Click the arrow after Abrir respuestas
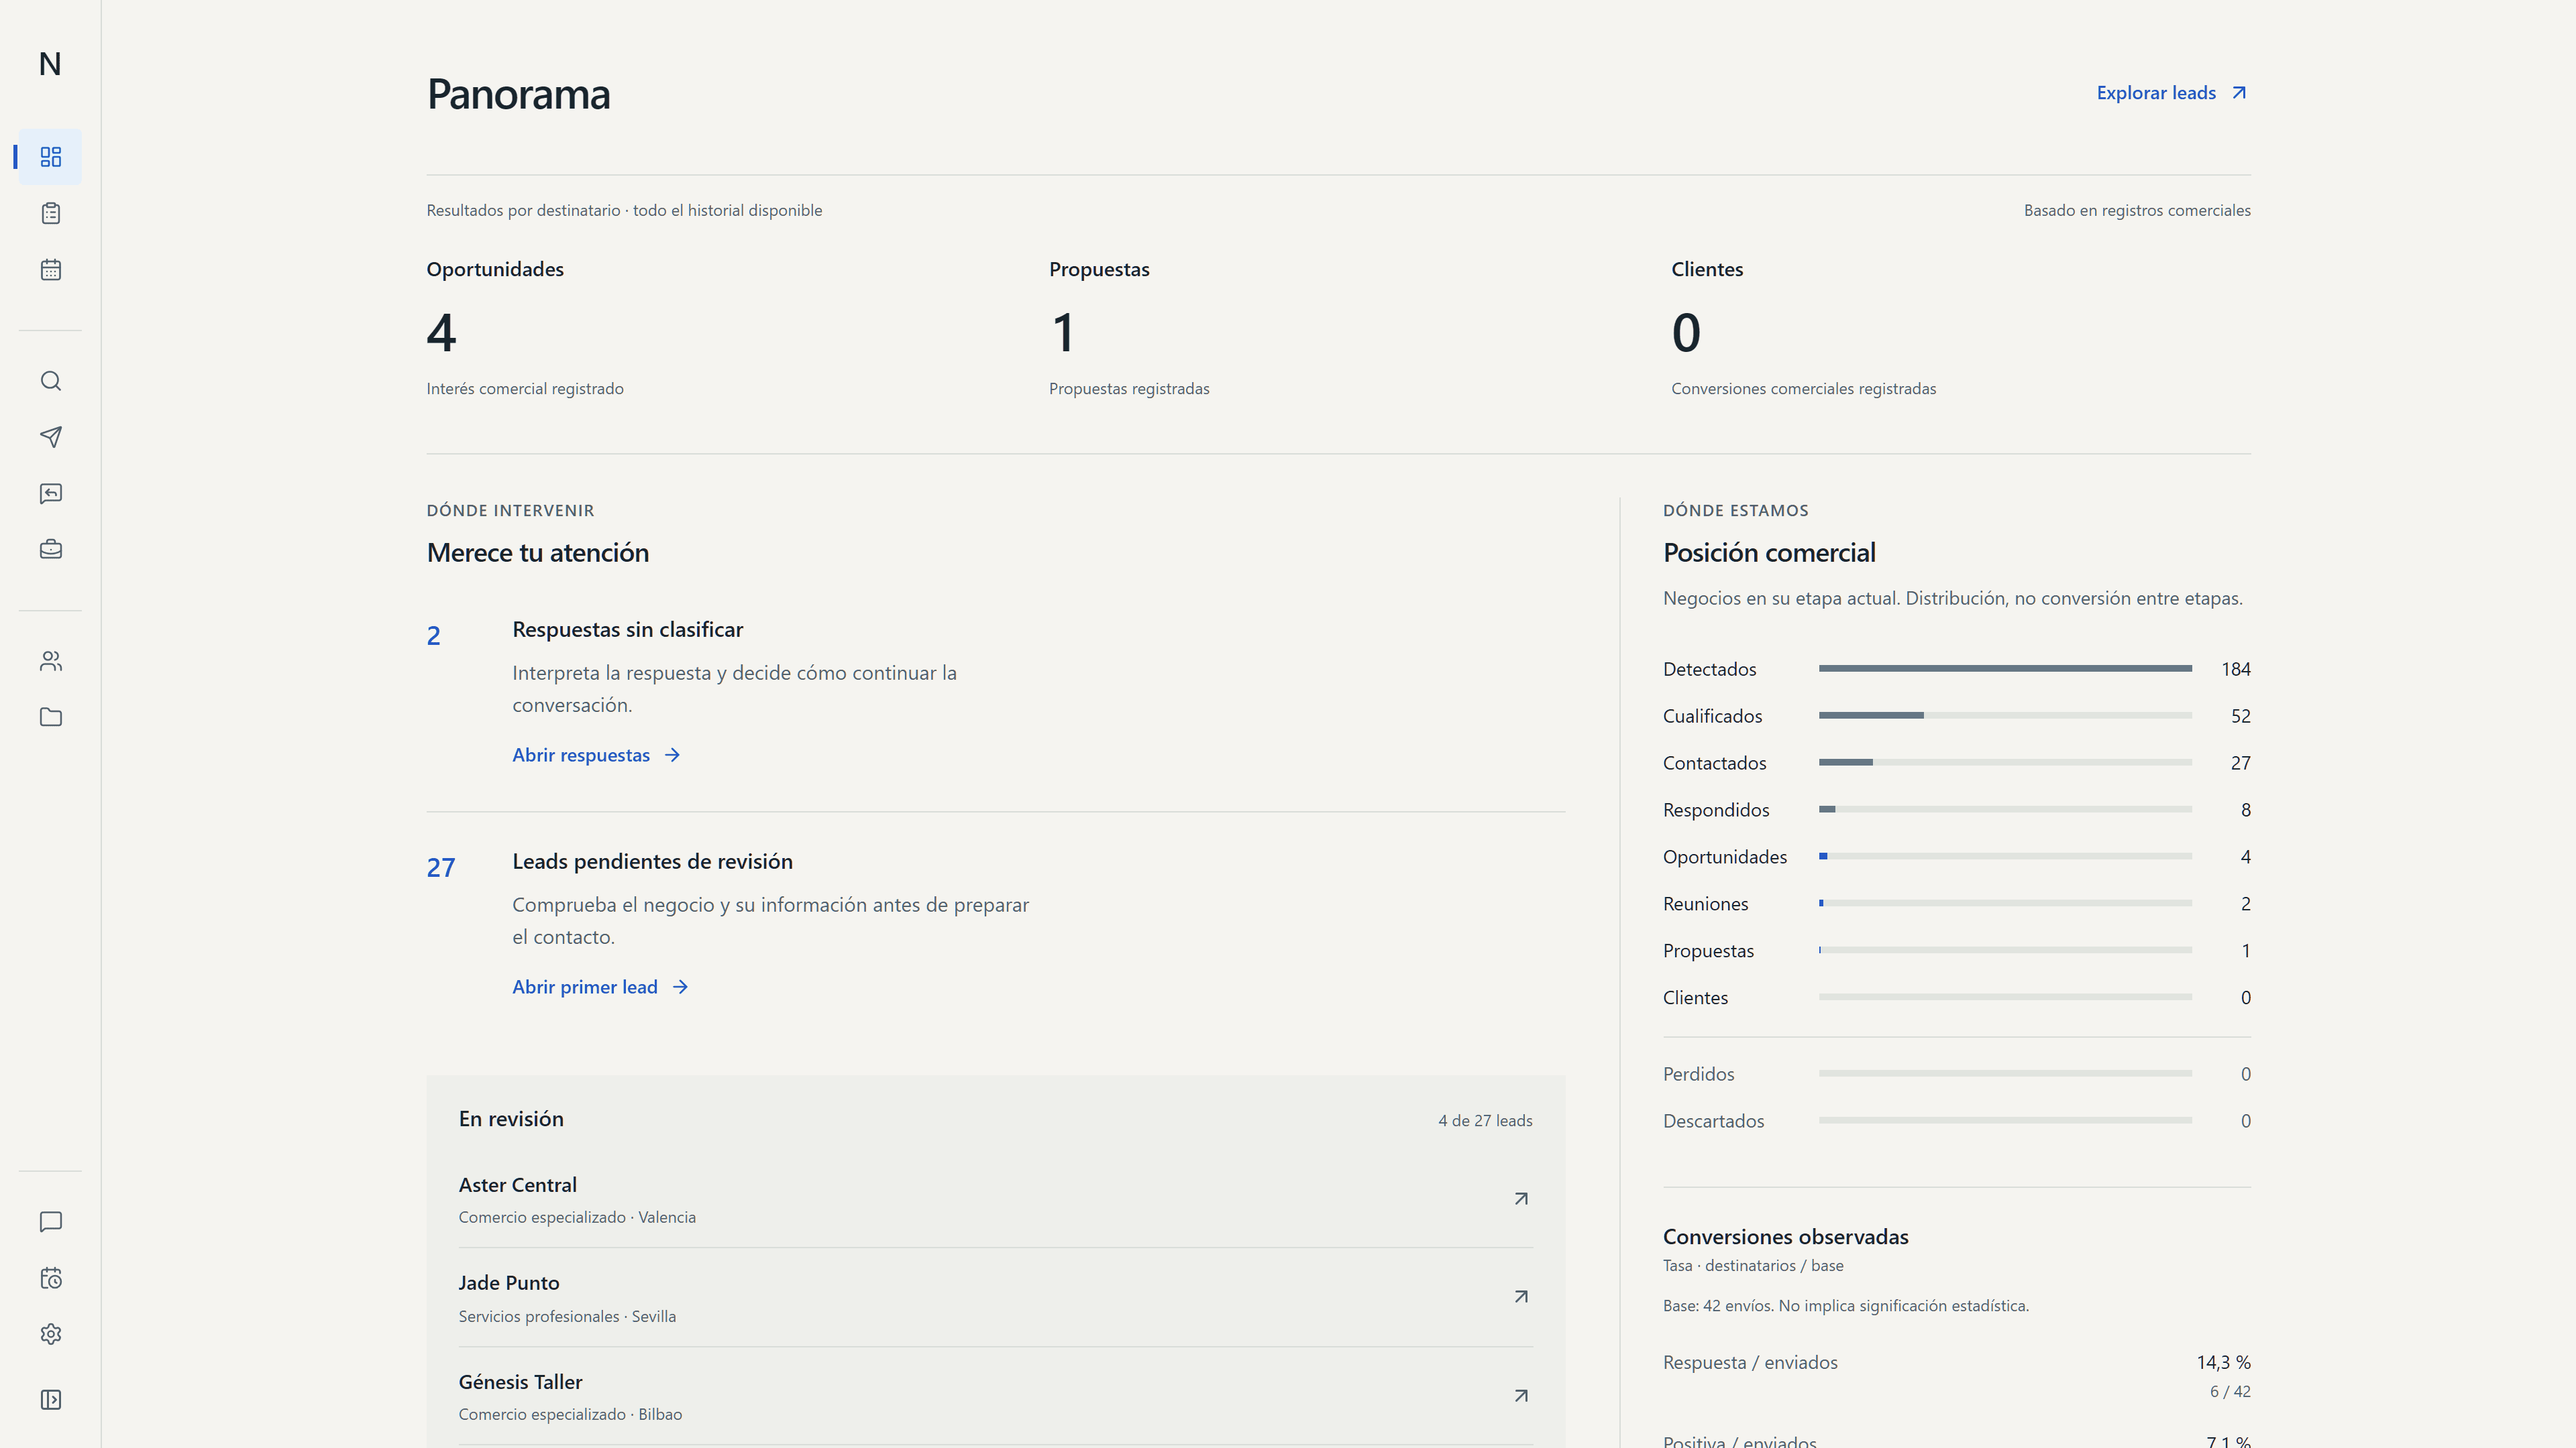This screenshot has height=1448, width=2576. click(x=672, y=754)
